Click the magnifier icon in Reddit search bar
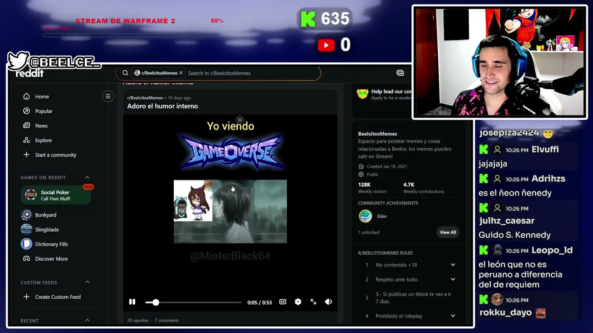Viewport: 593px width, 333px height. click(125, 73)
